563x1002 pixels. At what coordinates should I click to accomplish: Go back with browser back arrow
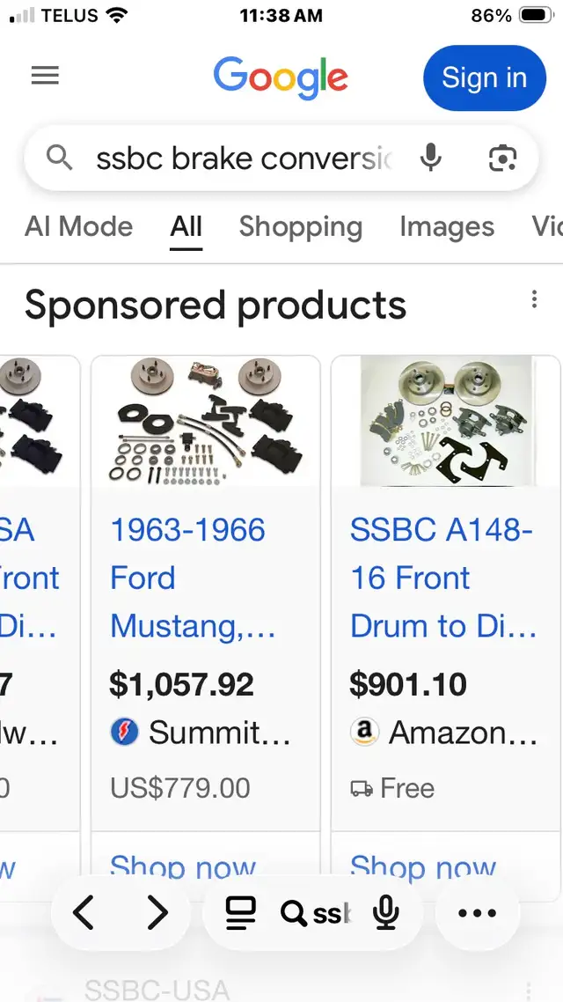(84, 914)
